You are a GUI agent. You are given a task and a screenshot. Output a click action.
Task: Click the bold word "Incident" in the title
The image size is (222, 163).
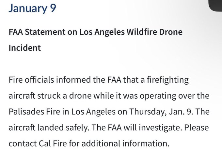pyautogui.click(x=25, y=48)
